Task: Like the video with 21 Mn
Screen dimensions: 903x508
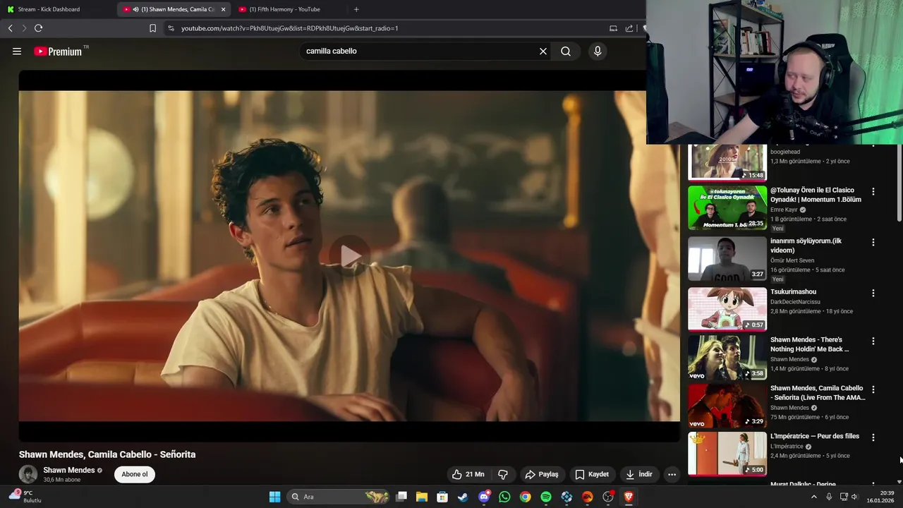Action: click(x=468, y=474)
